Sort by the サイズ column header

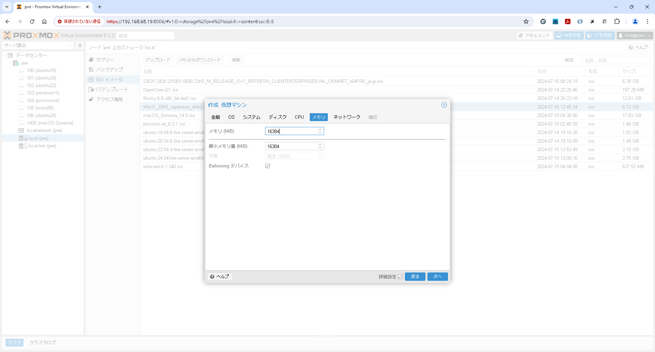point(636,72)
